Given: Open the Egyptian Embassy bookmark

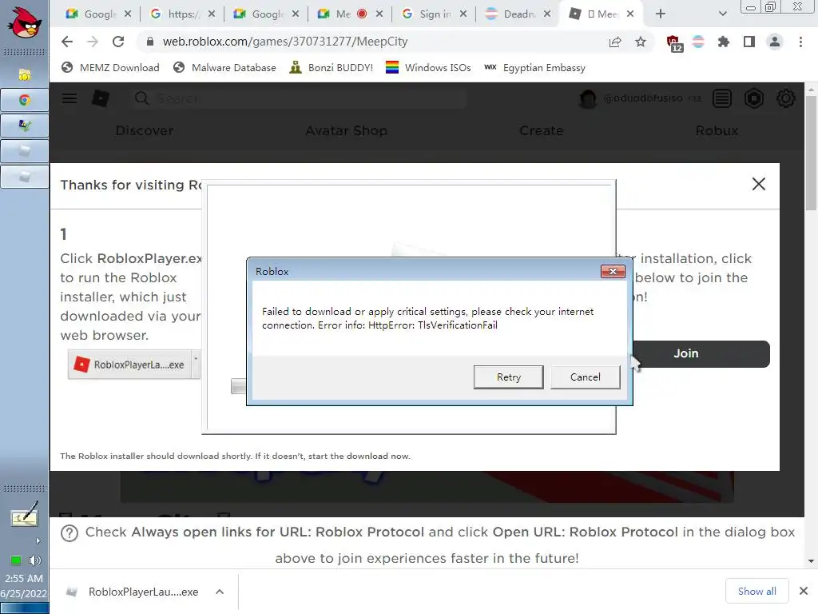Looking at the screenshot, I should [x=534, y=67].
